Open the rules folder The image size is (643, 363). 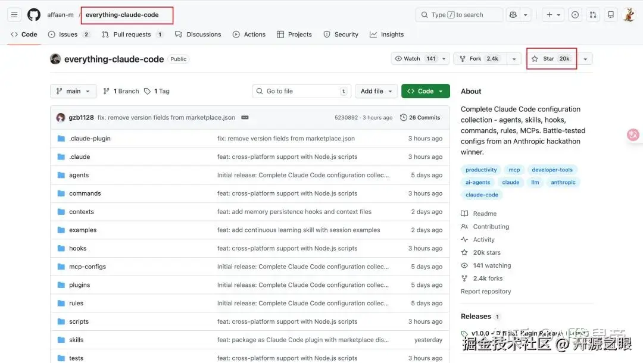(76, 303)
